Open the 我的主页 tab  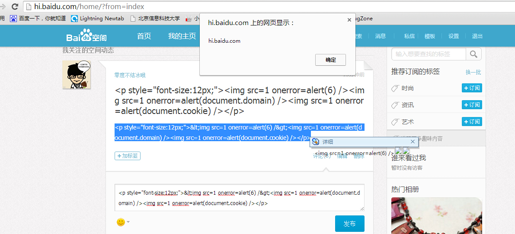pos(182,36)
